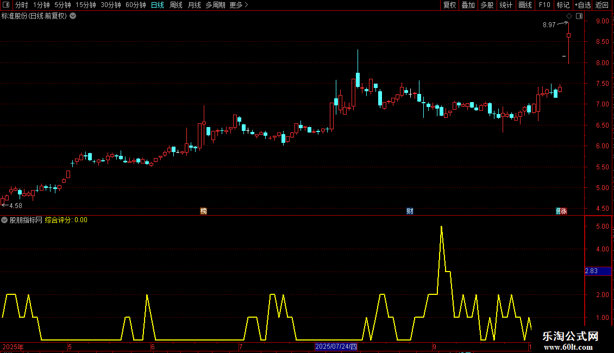Click the 2025/07/24/四 date label

[x=336, y=346]
